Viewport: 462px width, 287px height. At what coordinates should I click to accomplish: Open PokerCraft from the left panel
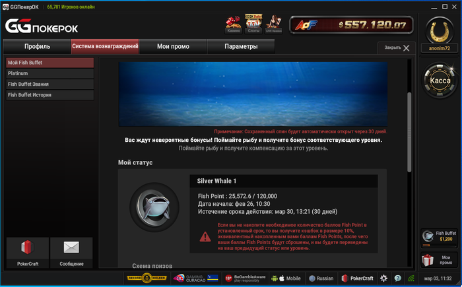coord(28,253)
